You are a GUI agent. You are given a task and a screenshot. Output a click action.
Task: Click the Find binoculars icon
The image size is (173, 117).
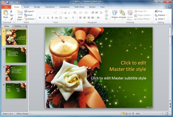156,11
